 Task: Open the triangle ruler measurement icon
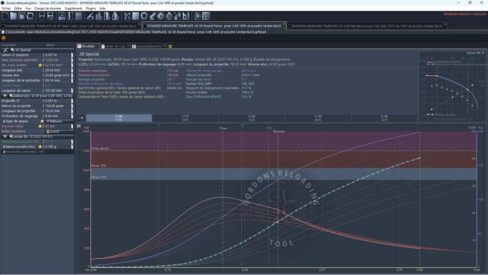click(x=186, y=16)
